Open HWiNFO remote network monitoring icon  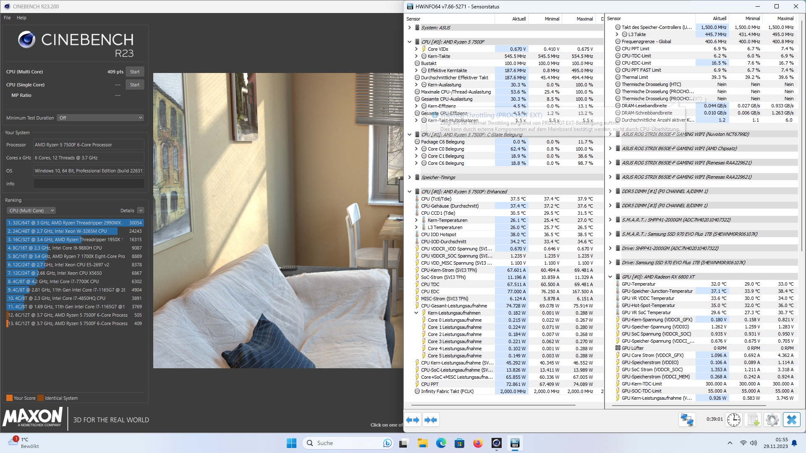point(687,420)
